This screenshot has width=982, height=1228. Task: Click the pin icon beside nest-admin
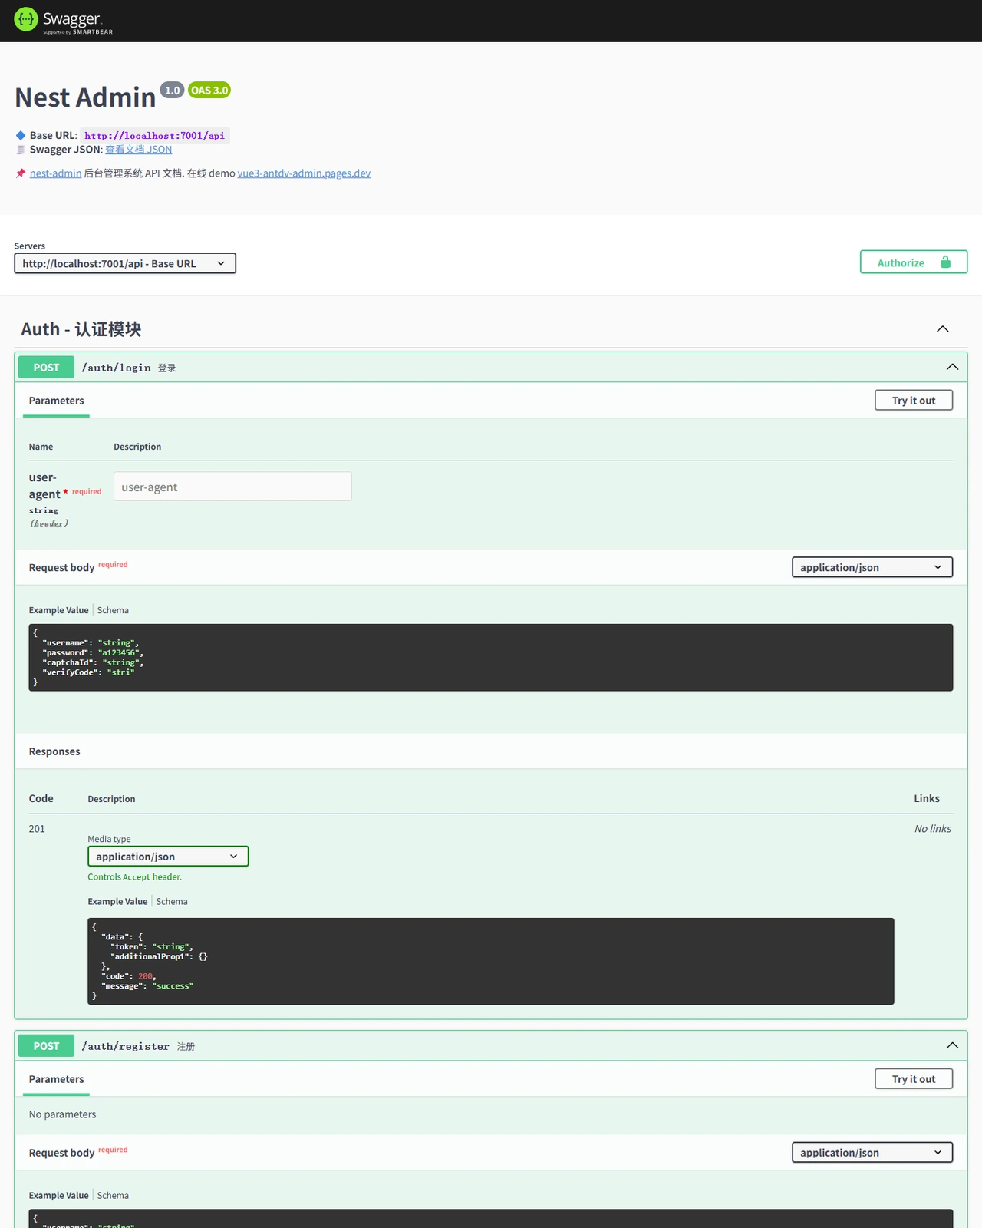click(x=21, y=173)
